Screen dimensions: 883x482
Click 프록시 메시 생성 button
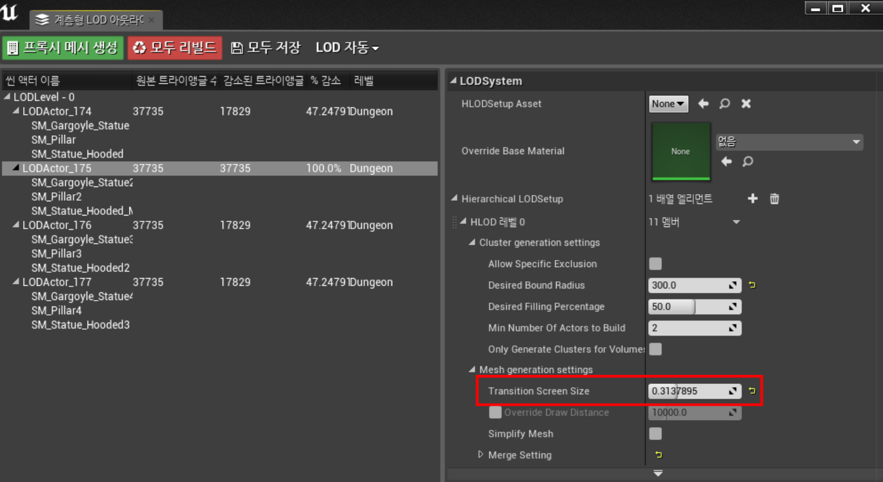(63, 48)
